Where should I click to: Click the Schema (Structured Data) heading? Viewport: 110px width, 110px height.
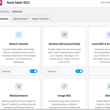(x=64, y=44)
